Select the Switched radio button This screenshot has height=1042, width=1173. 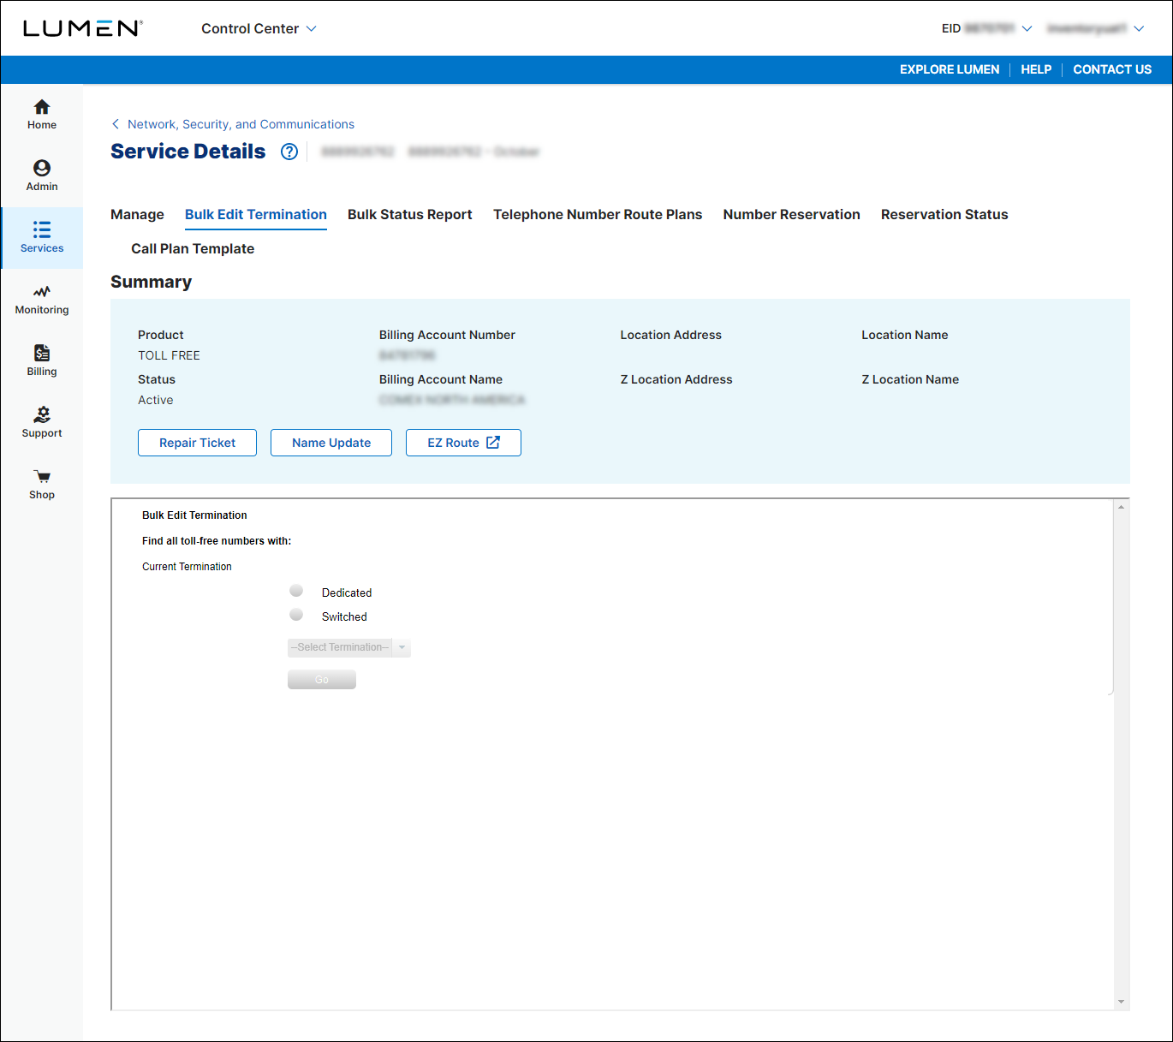tap(296, 615)
